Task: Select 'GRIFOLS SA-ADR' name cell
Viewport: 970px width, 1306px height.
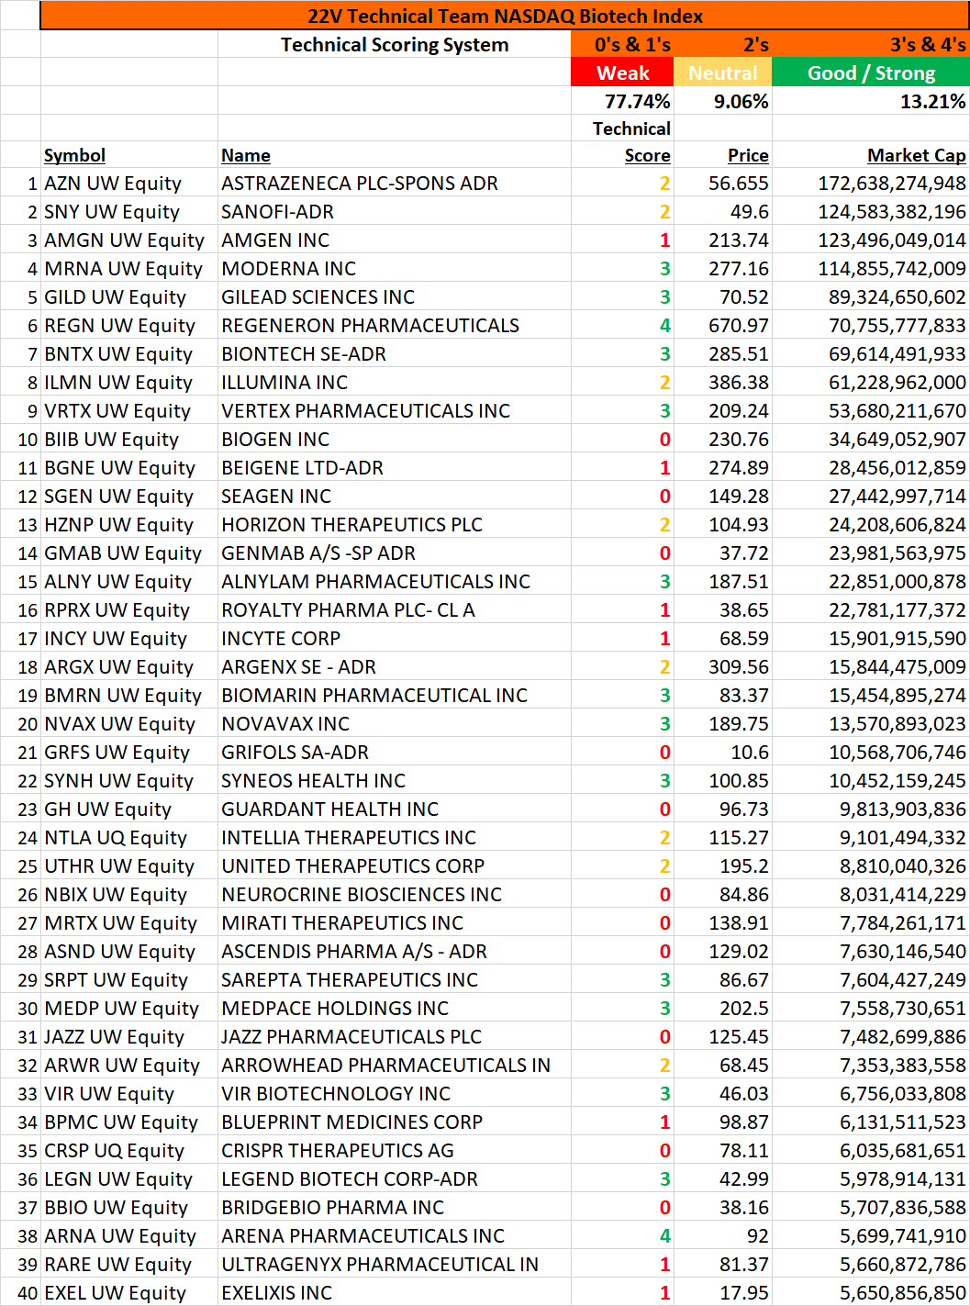Action: [395, 753]
